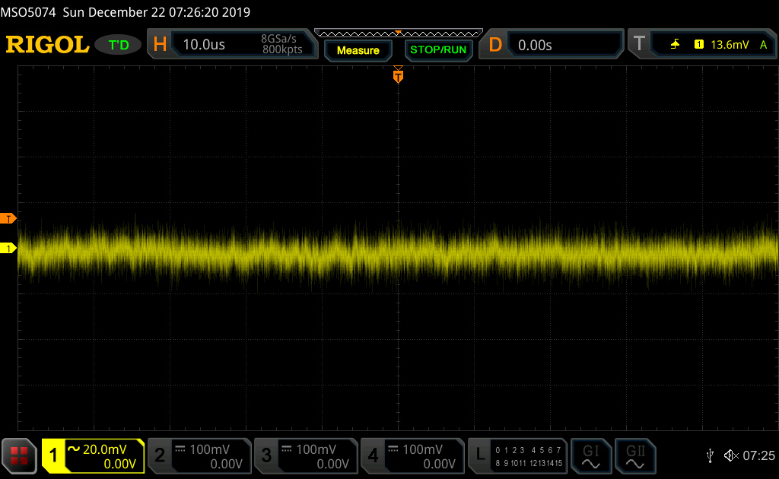Enable channel 3 100mV button
The width and height of the screenshot is (779, 479).
pyautogui.click(x=306, y=455)
